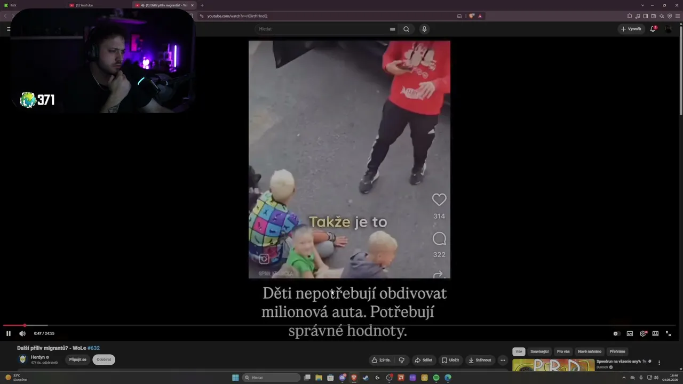Open the taskbar clock and date
The image size is (683, 384).
point(670,378)
